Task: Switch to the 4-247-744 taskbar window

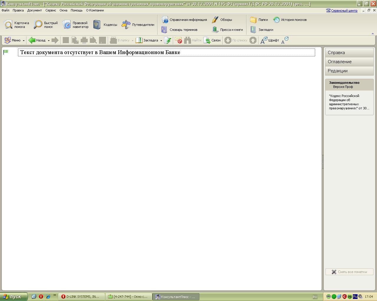Action: tap(129, 297)
